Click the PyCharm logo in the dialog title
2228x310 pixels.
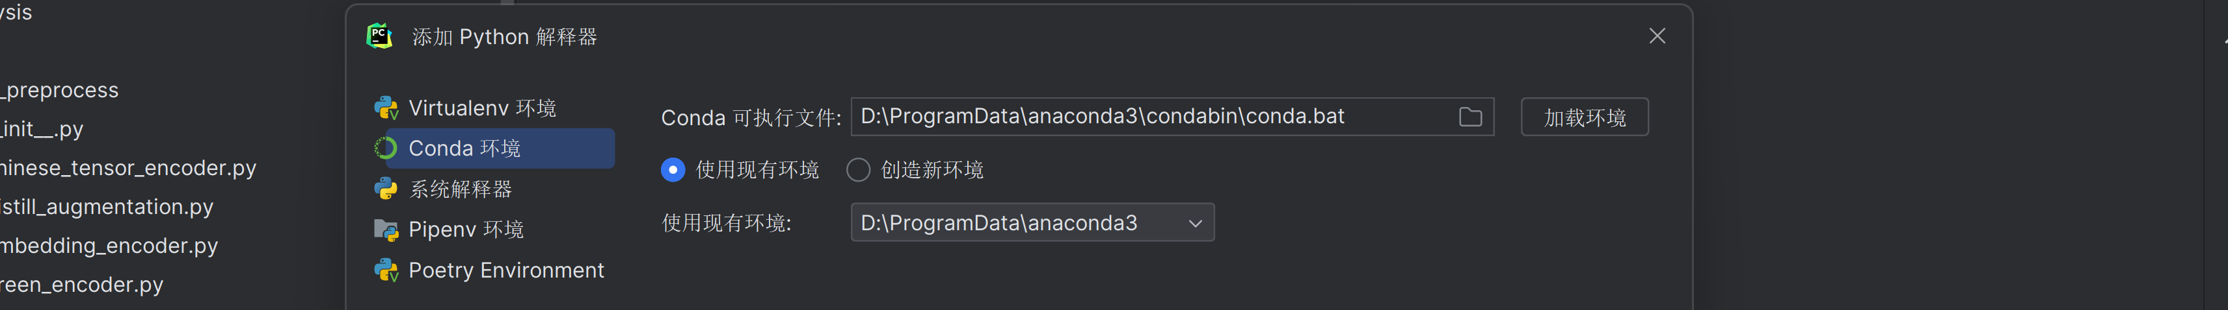click(380, 36)
